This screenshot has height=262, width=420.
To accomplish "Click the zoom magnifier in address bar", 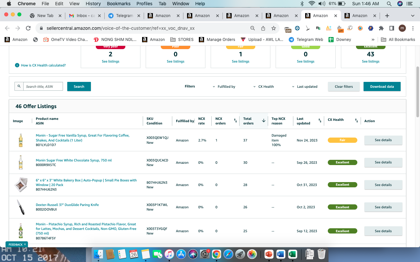I will [253, 28].
